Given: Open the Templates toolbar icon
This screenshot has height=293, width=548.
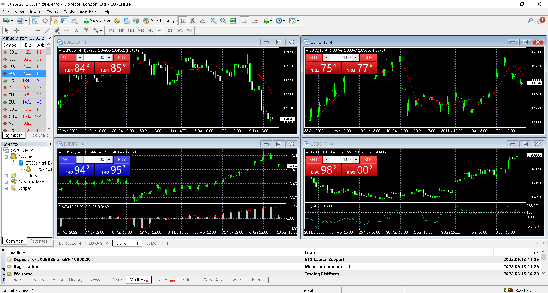Looking at the screenshot, I should pyautogui.click(x=293, y=21).
